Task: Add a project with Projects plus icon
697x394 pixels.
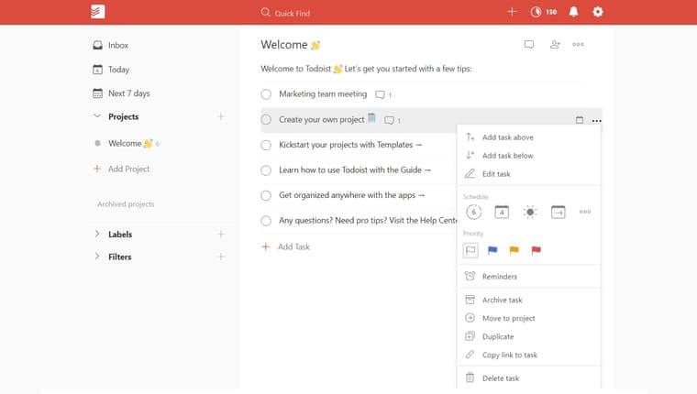Action: (221, 116)
